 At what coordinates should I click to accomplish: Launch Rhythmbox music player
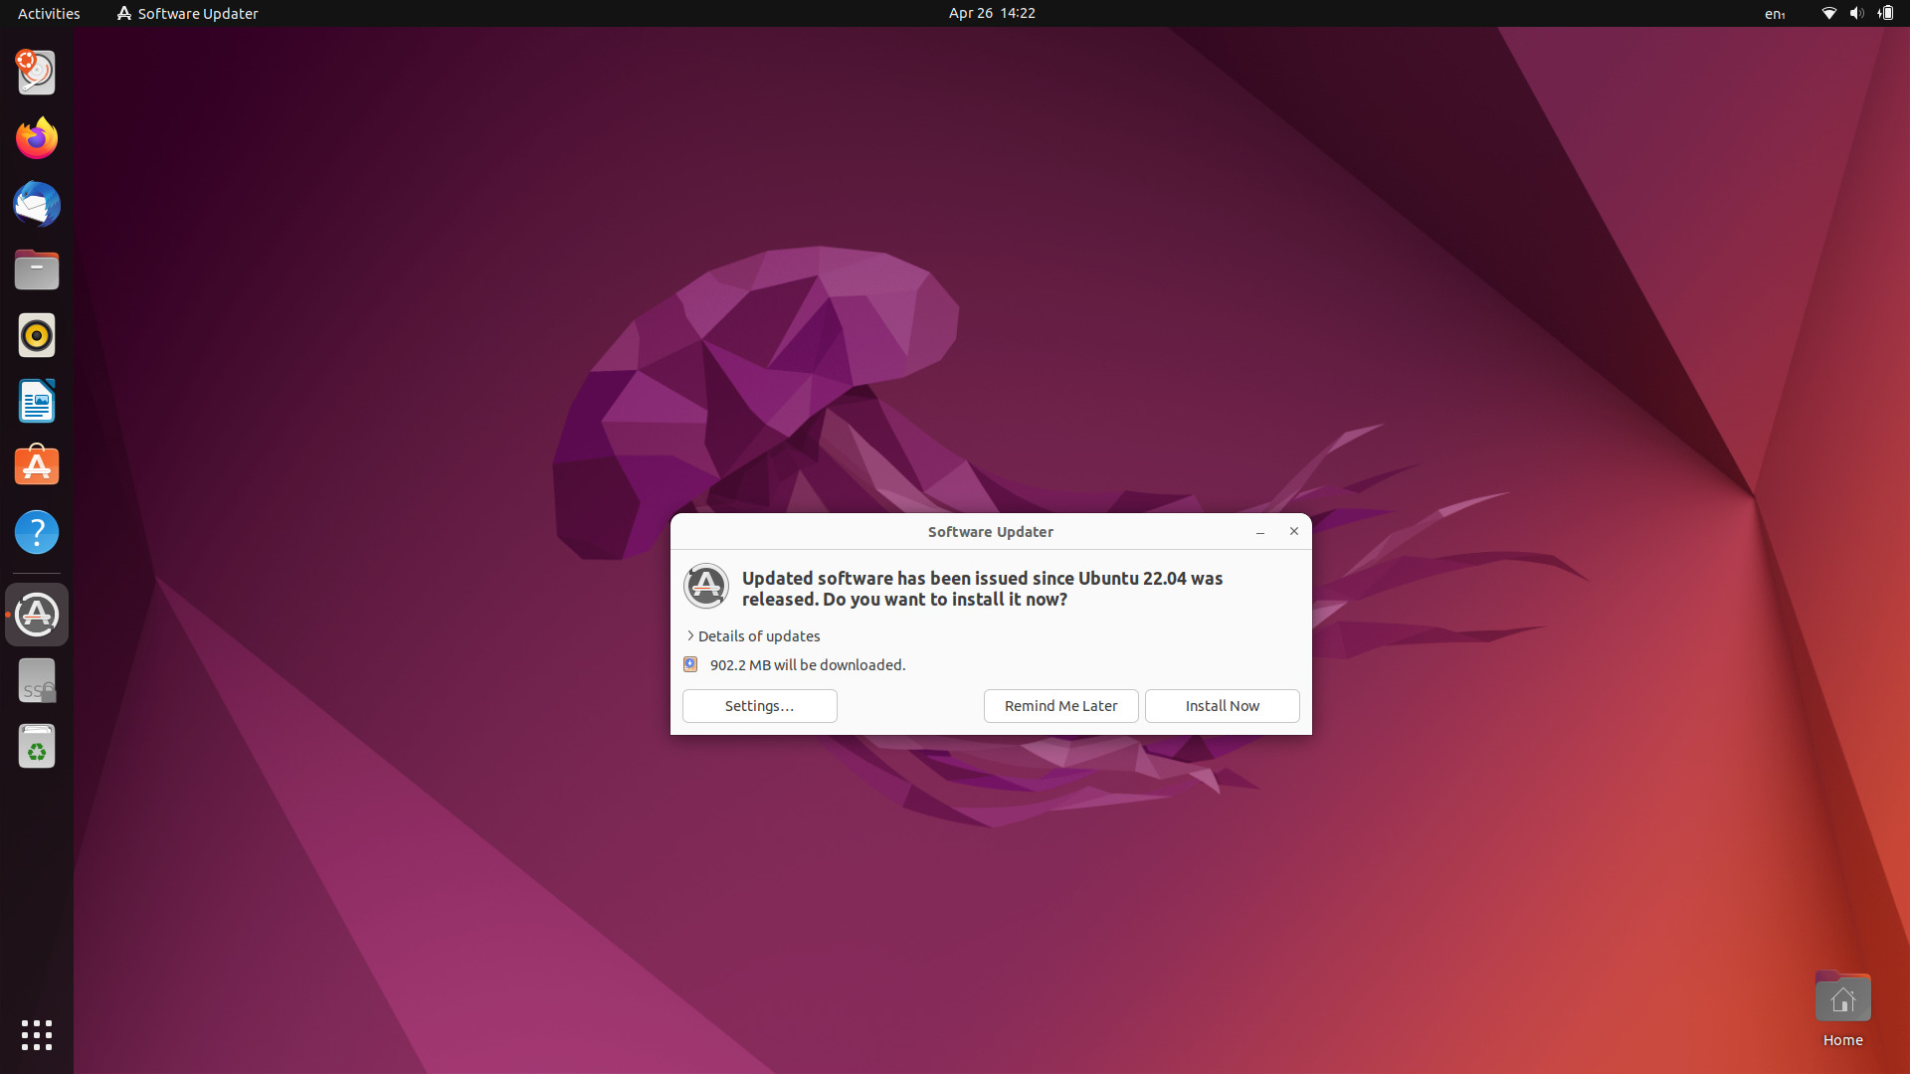point(37,335)
